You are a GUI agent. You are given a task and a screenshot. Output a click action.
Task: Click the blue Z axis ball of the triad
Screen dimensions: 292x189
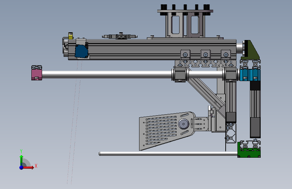pyautogui.click(x=21, y=167)
